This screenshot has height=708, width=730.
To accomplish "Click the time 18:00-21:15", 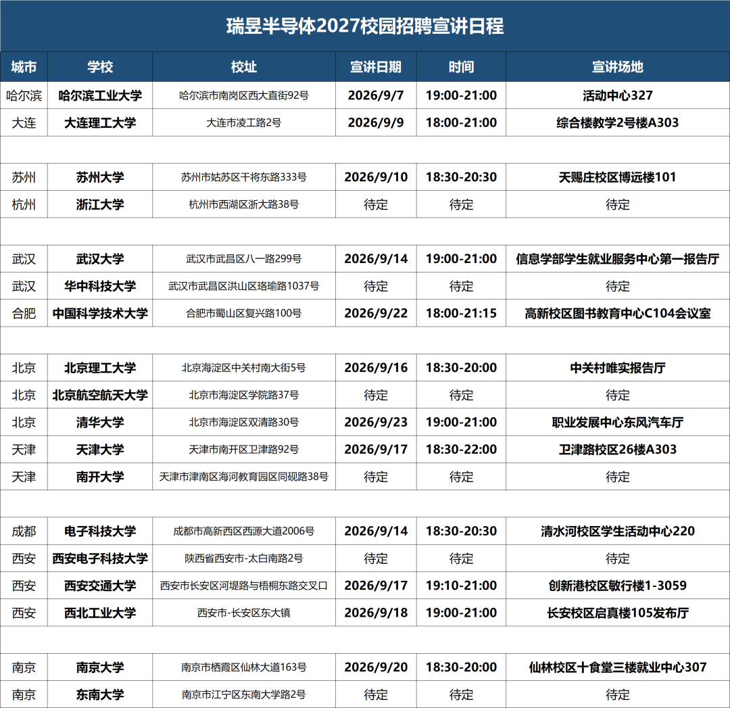I will (462, 314).
